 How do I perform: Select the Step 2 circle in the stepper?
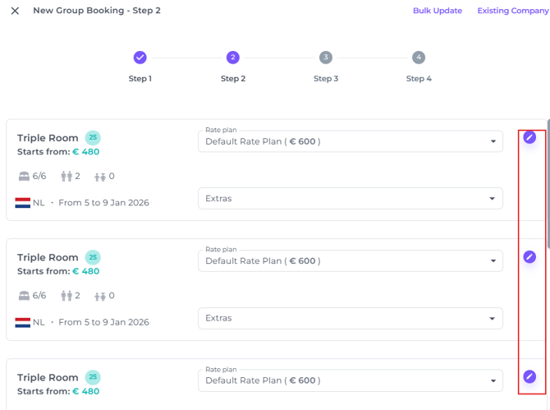click(x=233, y=58)
